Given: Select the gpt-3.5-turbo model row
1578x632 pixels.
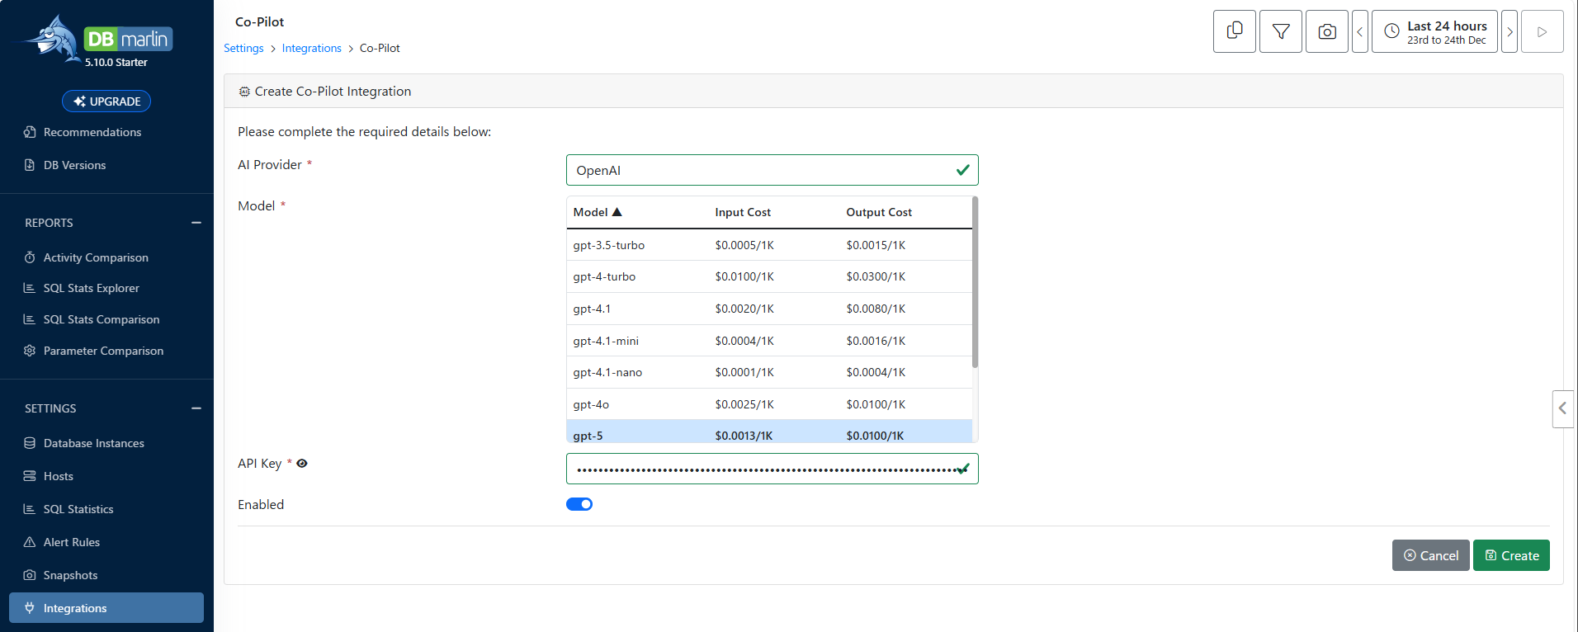Looking at the screenshot, I should click(x=769, y=245).
